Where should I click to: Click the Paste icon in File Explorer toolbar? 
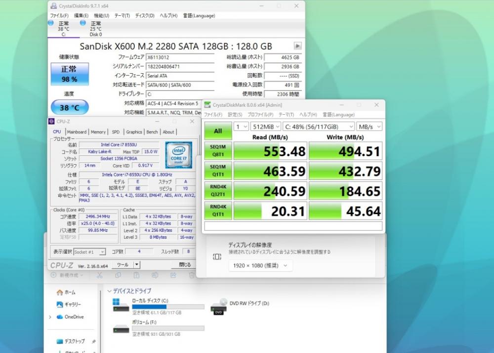coord(136,275)
